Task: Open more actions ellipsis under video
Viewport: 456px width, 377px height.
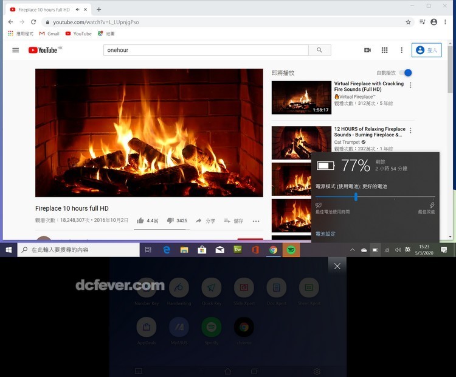Action: coord(256,221)
